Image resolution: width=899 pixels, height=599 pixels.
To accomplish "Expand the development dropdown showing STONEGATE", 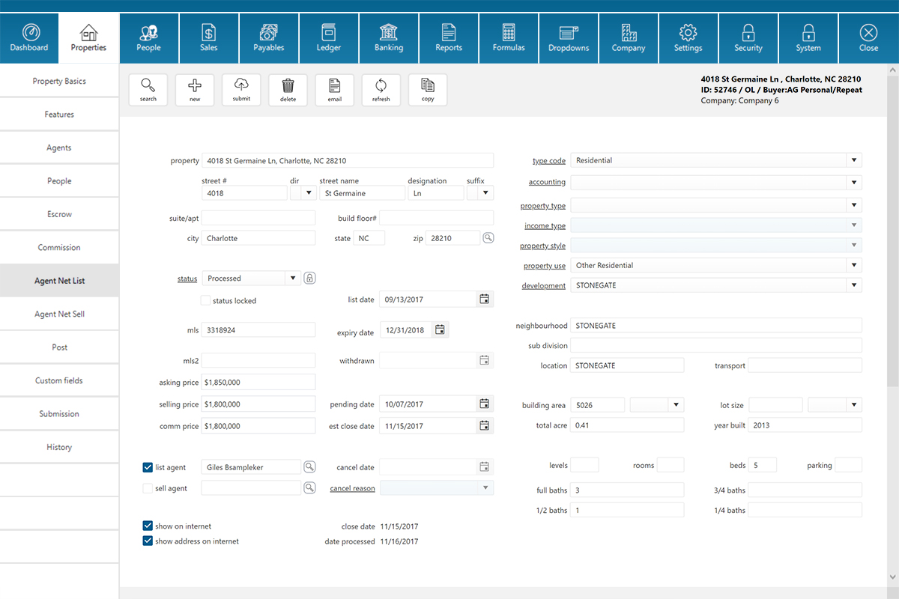I will [853, 285].
